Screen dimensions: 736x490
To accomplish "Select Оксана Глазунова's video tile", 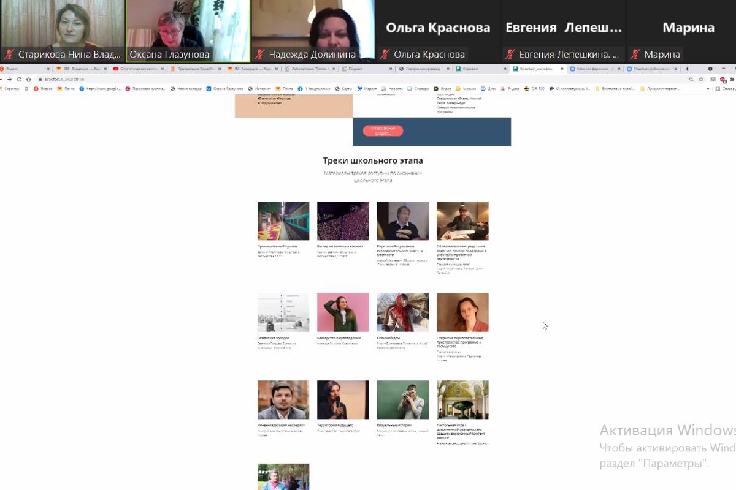I will coord(188,31).
